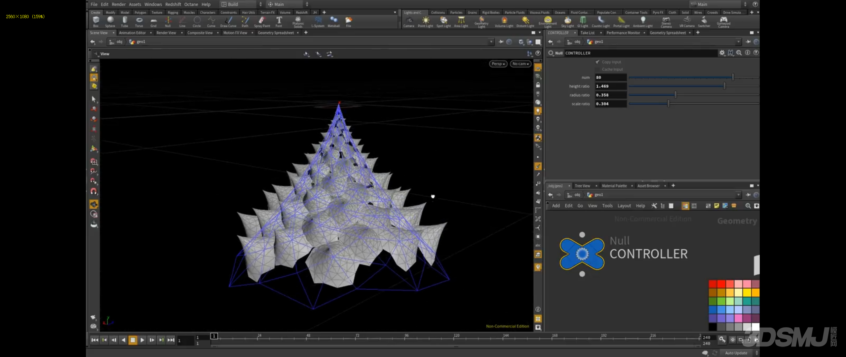The width and height of the screenshot is (846, 357).
Task: Toggle the viewport display lock icon
Action: click(x=538, y=85)
